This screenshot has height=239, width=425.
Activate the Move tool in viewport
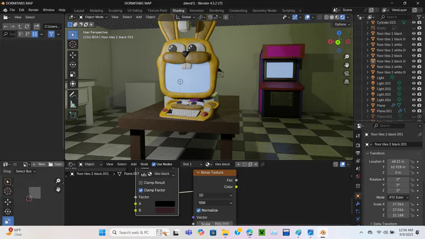(x=73, y=55)
